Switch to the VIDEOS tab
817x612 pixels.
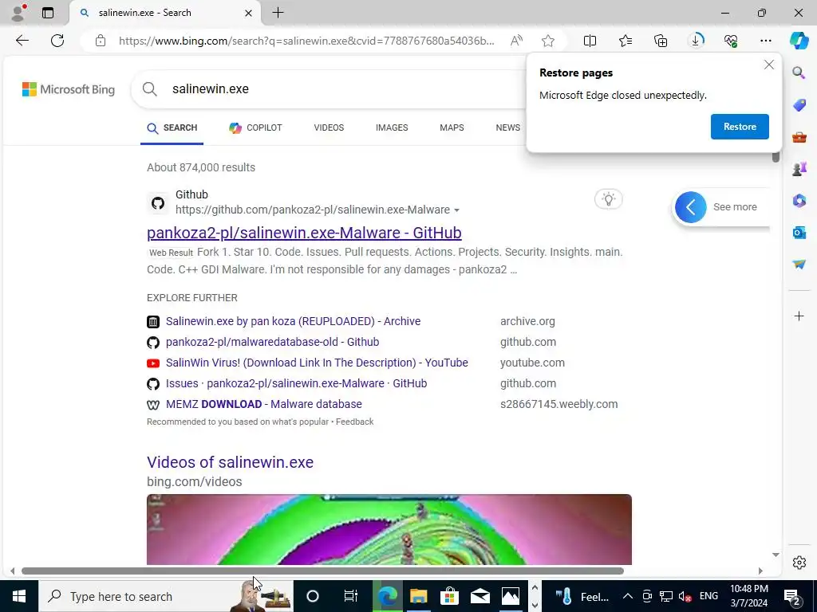(329, 128)
